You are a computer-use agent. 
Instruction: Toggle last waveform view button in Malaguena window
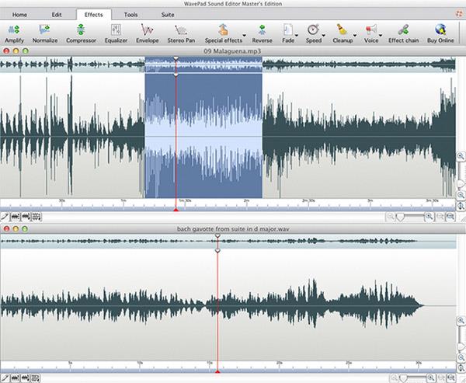click(37, 217)
